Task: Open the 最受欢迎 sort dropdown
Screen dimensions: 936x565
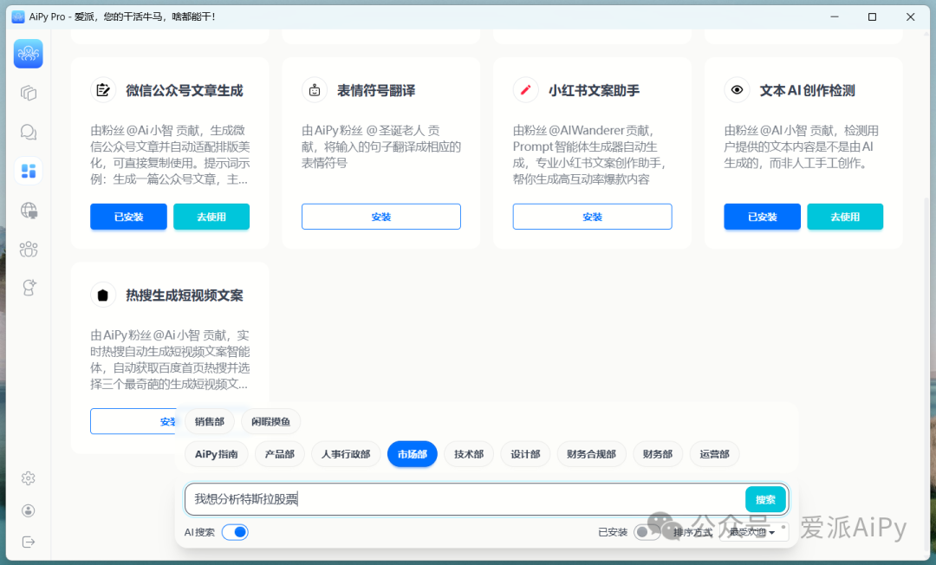Action: coord(754,532)
